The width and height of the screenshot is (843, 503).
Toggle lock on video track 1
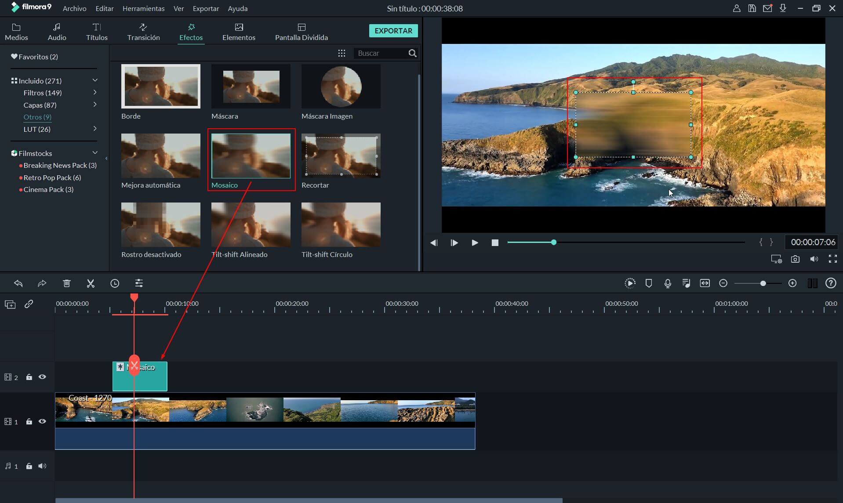coord(29,422)
